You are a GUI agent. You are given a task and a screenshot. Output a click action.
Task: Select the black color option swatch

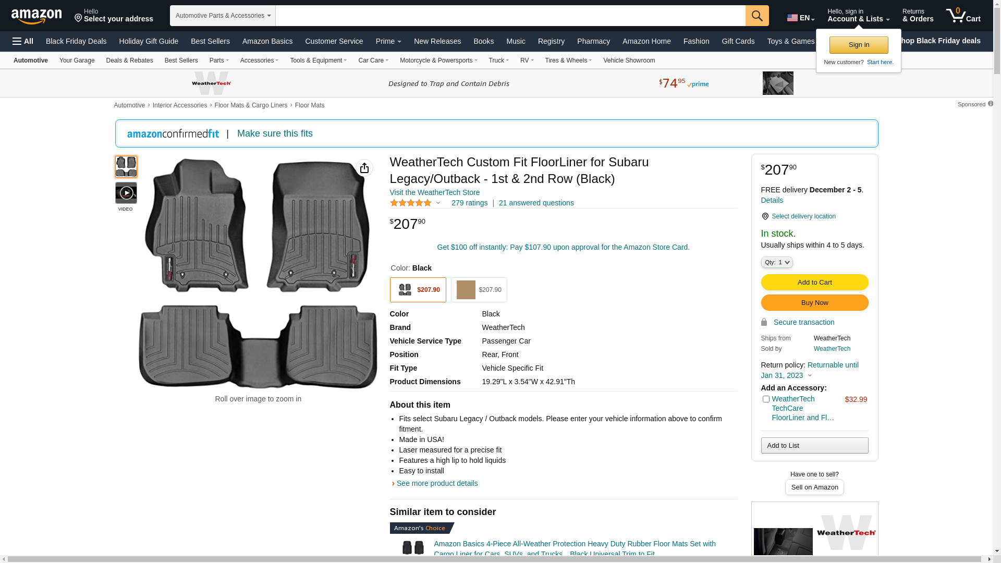click(x=418, y=290)
